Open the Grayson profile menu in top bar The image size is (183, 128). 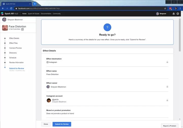pyautogui.click(x=161, y=14)
